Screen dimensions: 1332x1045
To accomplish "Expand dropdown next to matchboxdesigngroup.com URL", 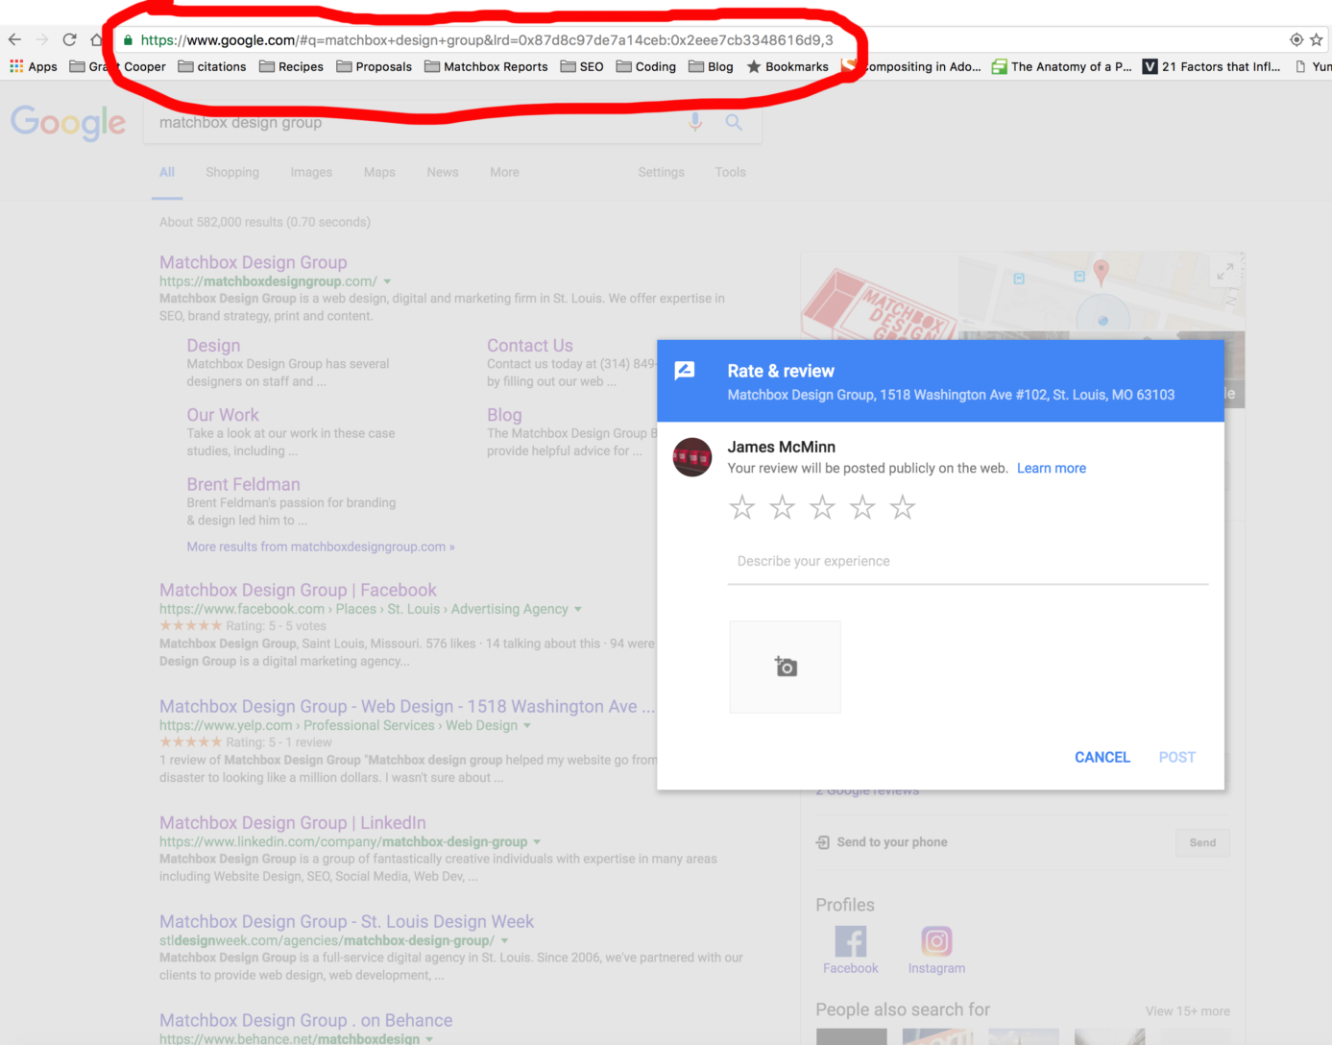I will pyautogui.click(x=387, y=281).
